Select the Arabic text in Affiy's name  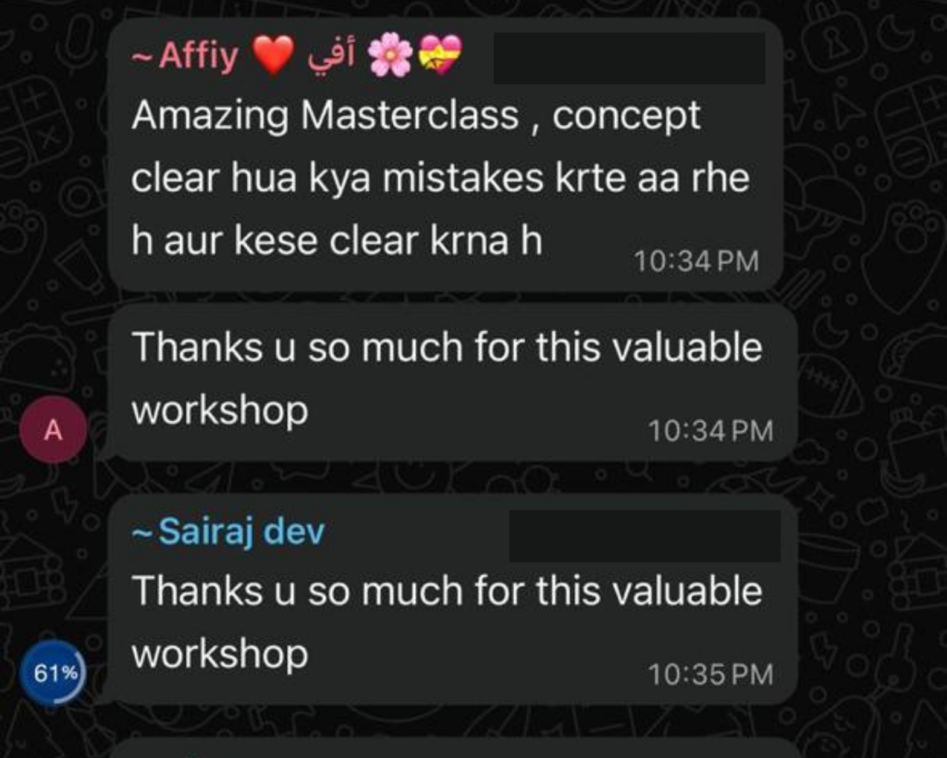point(330,56)
